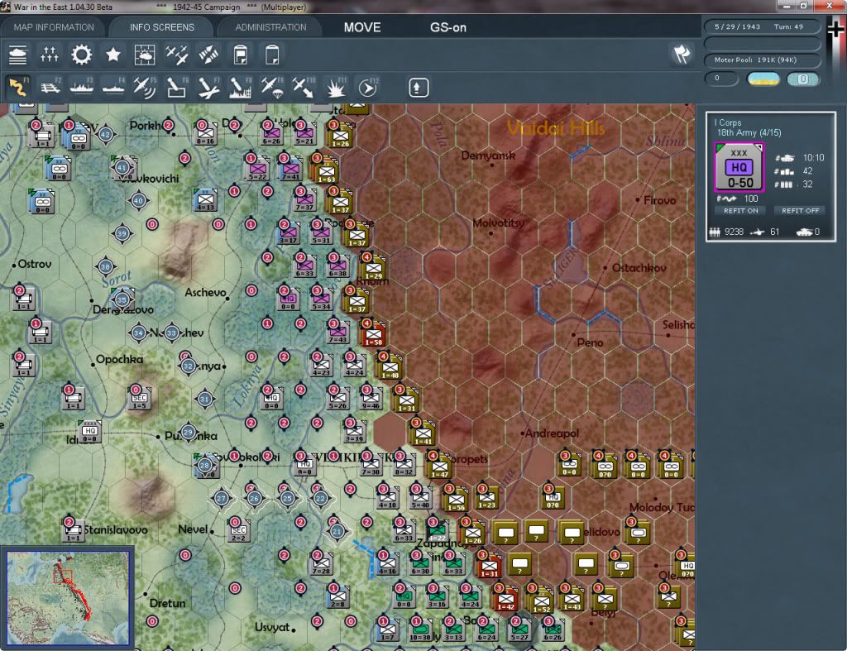This screenshot has height=651, width=847.
Task: Click the Demyansk town hex
Action: tap(491, 165)
